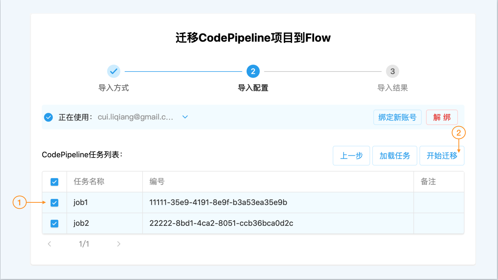Click 绑定新账号 button
The image size is (498, 280).
coord(397,117)
